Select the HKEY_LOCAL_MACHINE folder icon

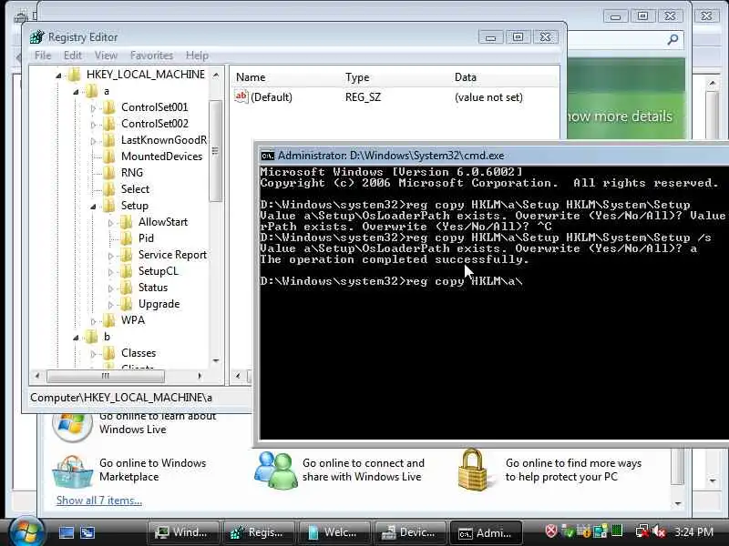click(x=74, y=75)
